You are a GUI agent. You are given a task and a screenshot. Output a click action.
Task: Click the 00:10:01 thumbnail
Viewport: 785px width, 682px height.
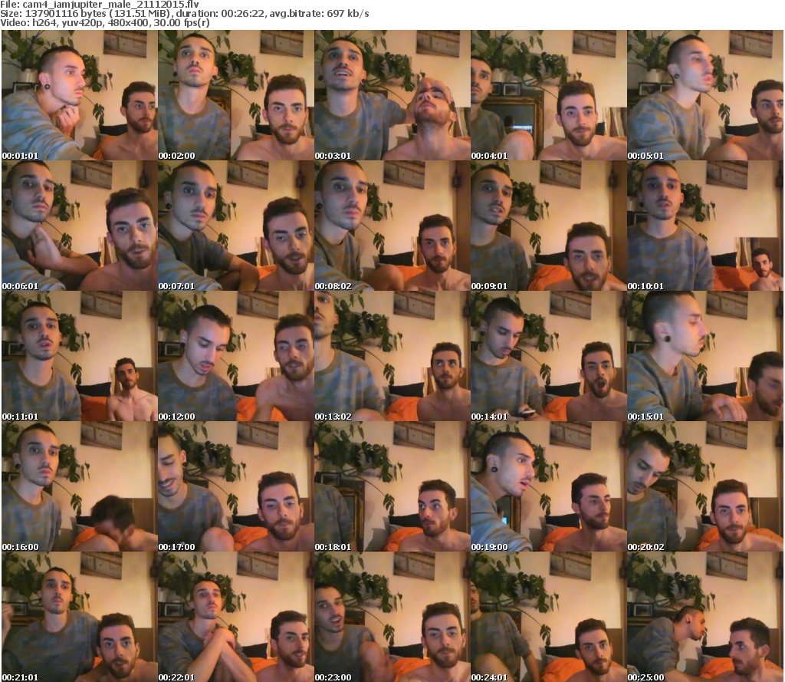[x=705, y=226]
